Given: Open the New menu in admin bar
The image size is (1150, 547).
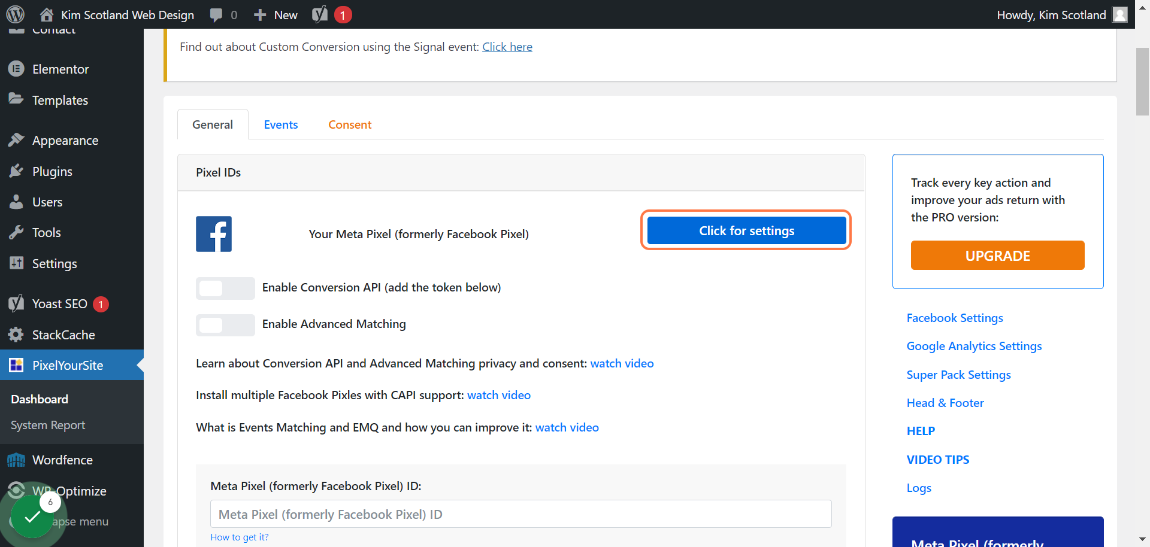Looking at the screenshot, I should pyautogui.click(x=276, y=15).
